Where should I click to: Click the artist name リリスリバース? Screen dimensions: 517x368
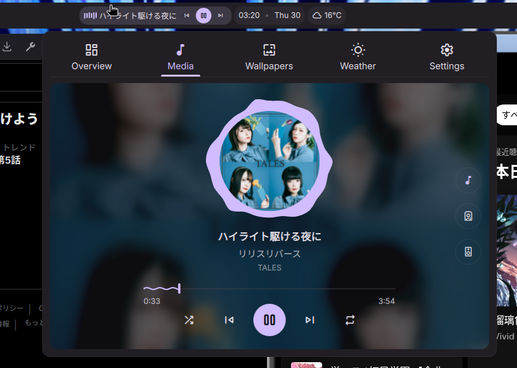tap(270, 254)
